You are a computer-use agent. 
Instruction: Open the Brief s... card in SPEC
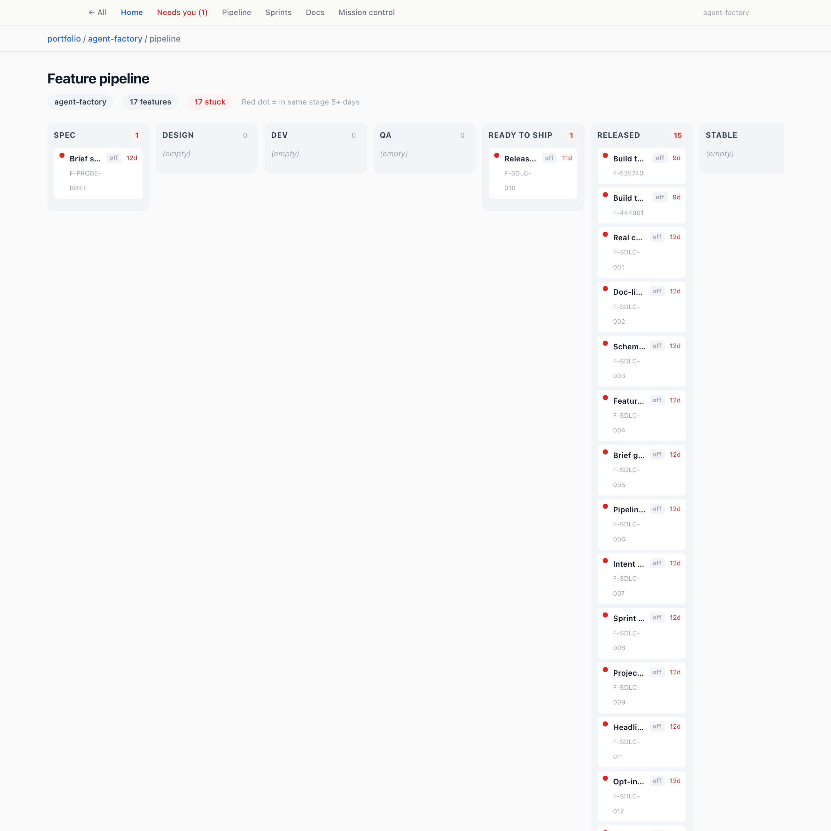pyautogui.click(x=98, y=173)
